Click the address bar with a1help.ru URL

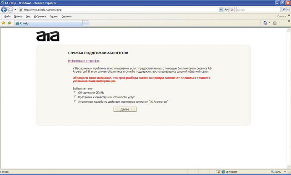click(x=119, y=10)
